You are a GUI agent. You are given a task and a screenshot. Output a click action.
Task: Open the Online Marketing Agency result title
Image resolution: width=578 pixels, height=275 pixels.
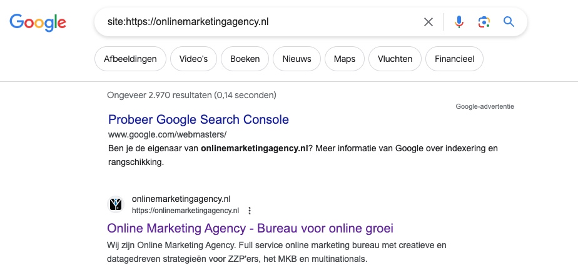click(250, 227)
